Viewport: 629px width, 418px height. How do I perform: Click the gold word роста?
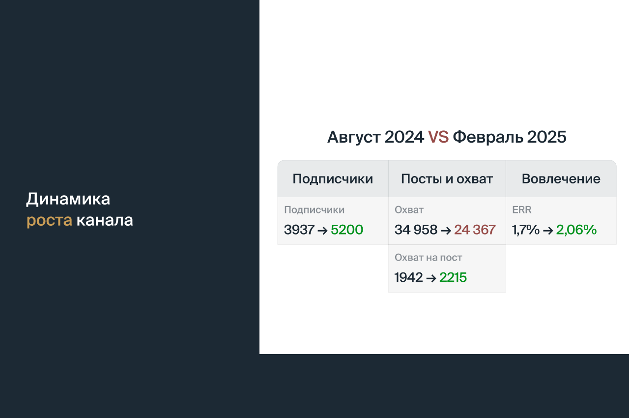point(49,221)
